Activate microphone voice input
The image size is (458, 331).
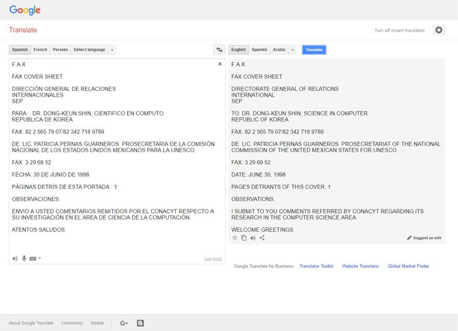click(x=24, y=258)
